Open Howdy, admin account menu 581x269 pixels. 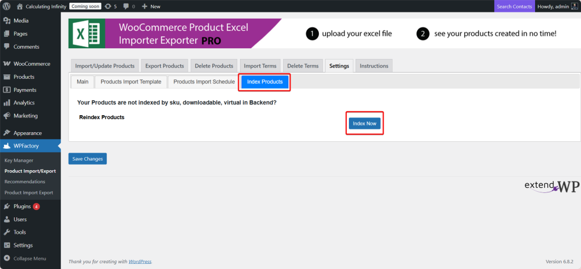[558, 6]
